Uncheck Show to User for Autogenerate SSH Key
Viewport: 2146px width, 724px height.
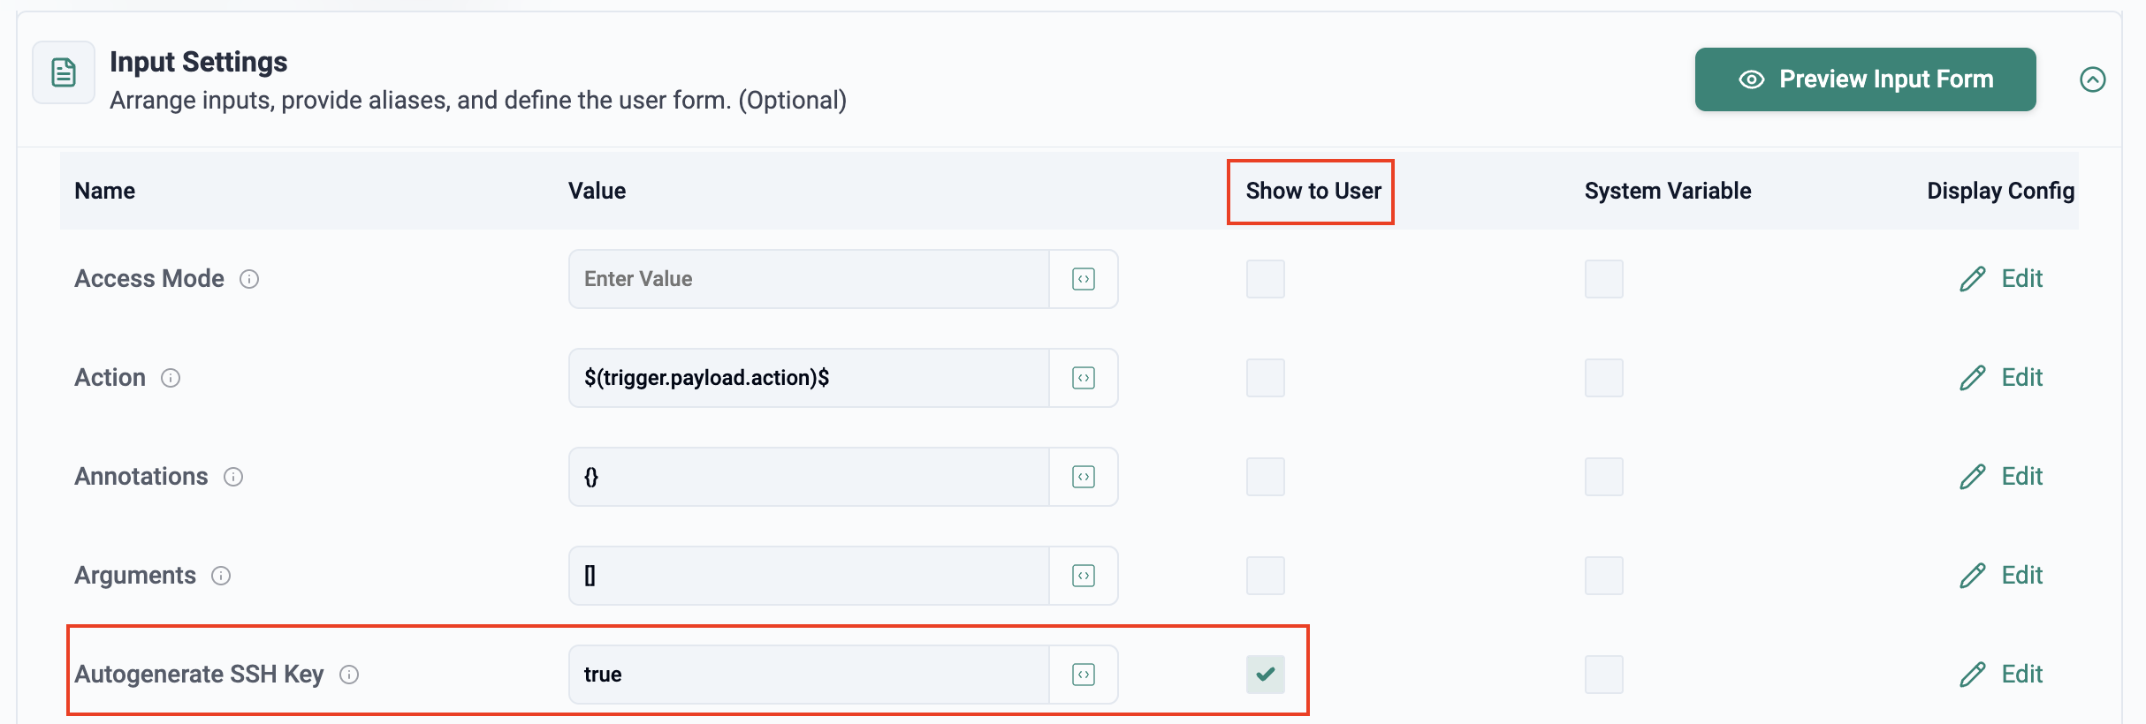click(1265, 675)
